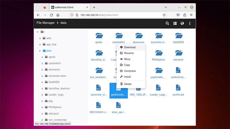Open the Firefox home page button
This screenshot has height=129, width=230.
tap(58, 15)
